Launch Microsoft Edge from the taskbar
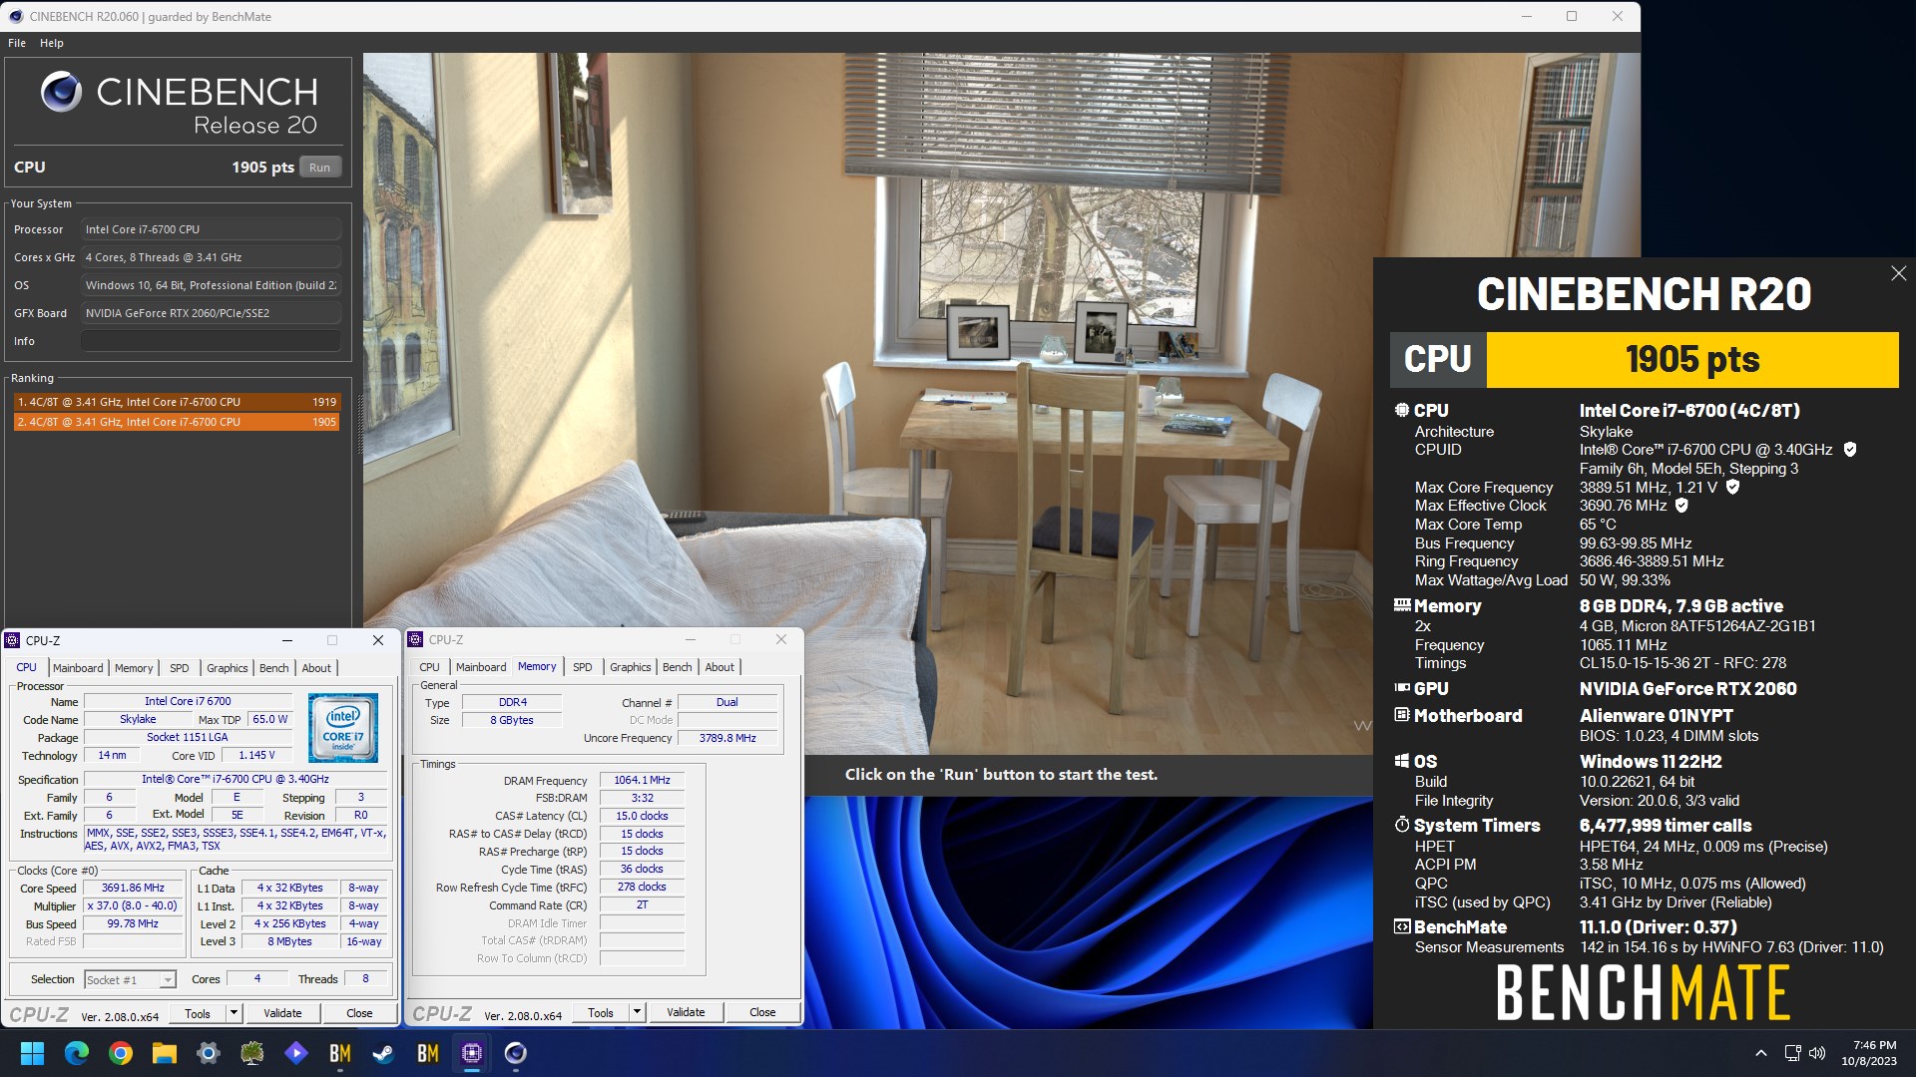This screenshot has height=1077, width=1916. coord(77,1053)
